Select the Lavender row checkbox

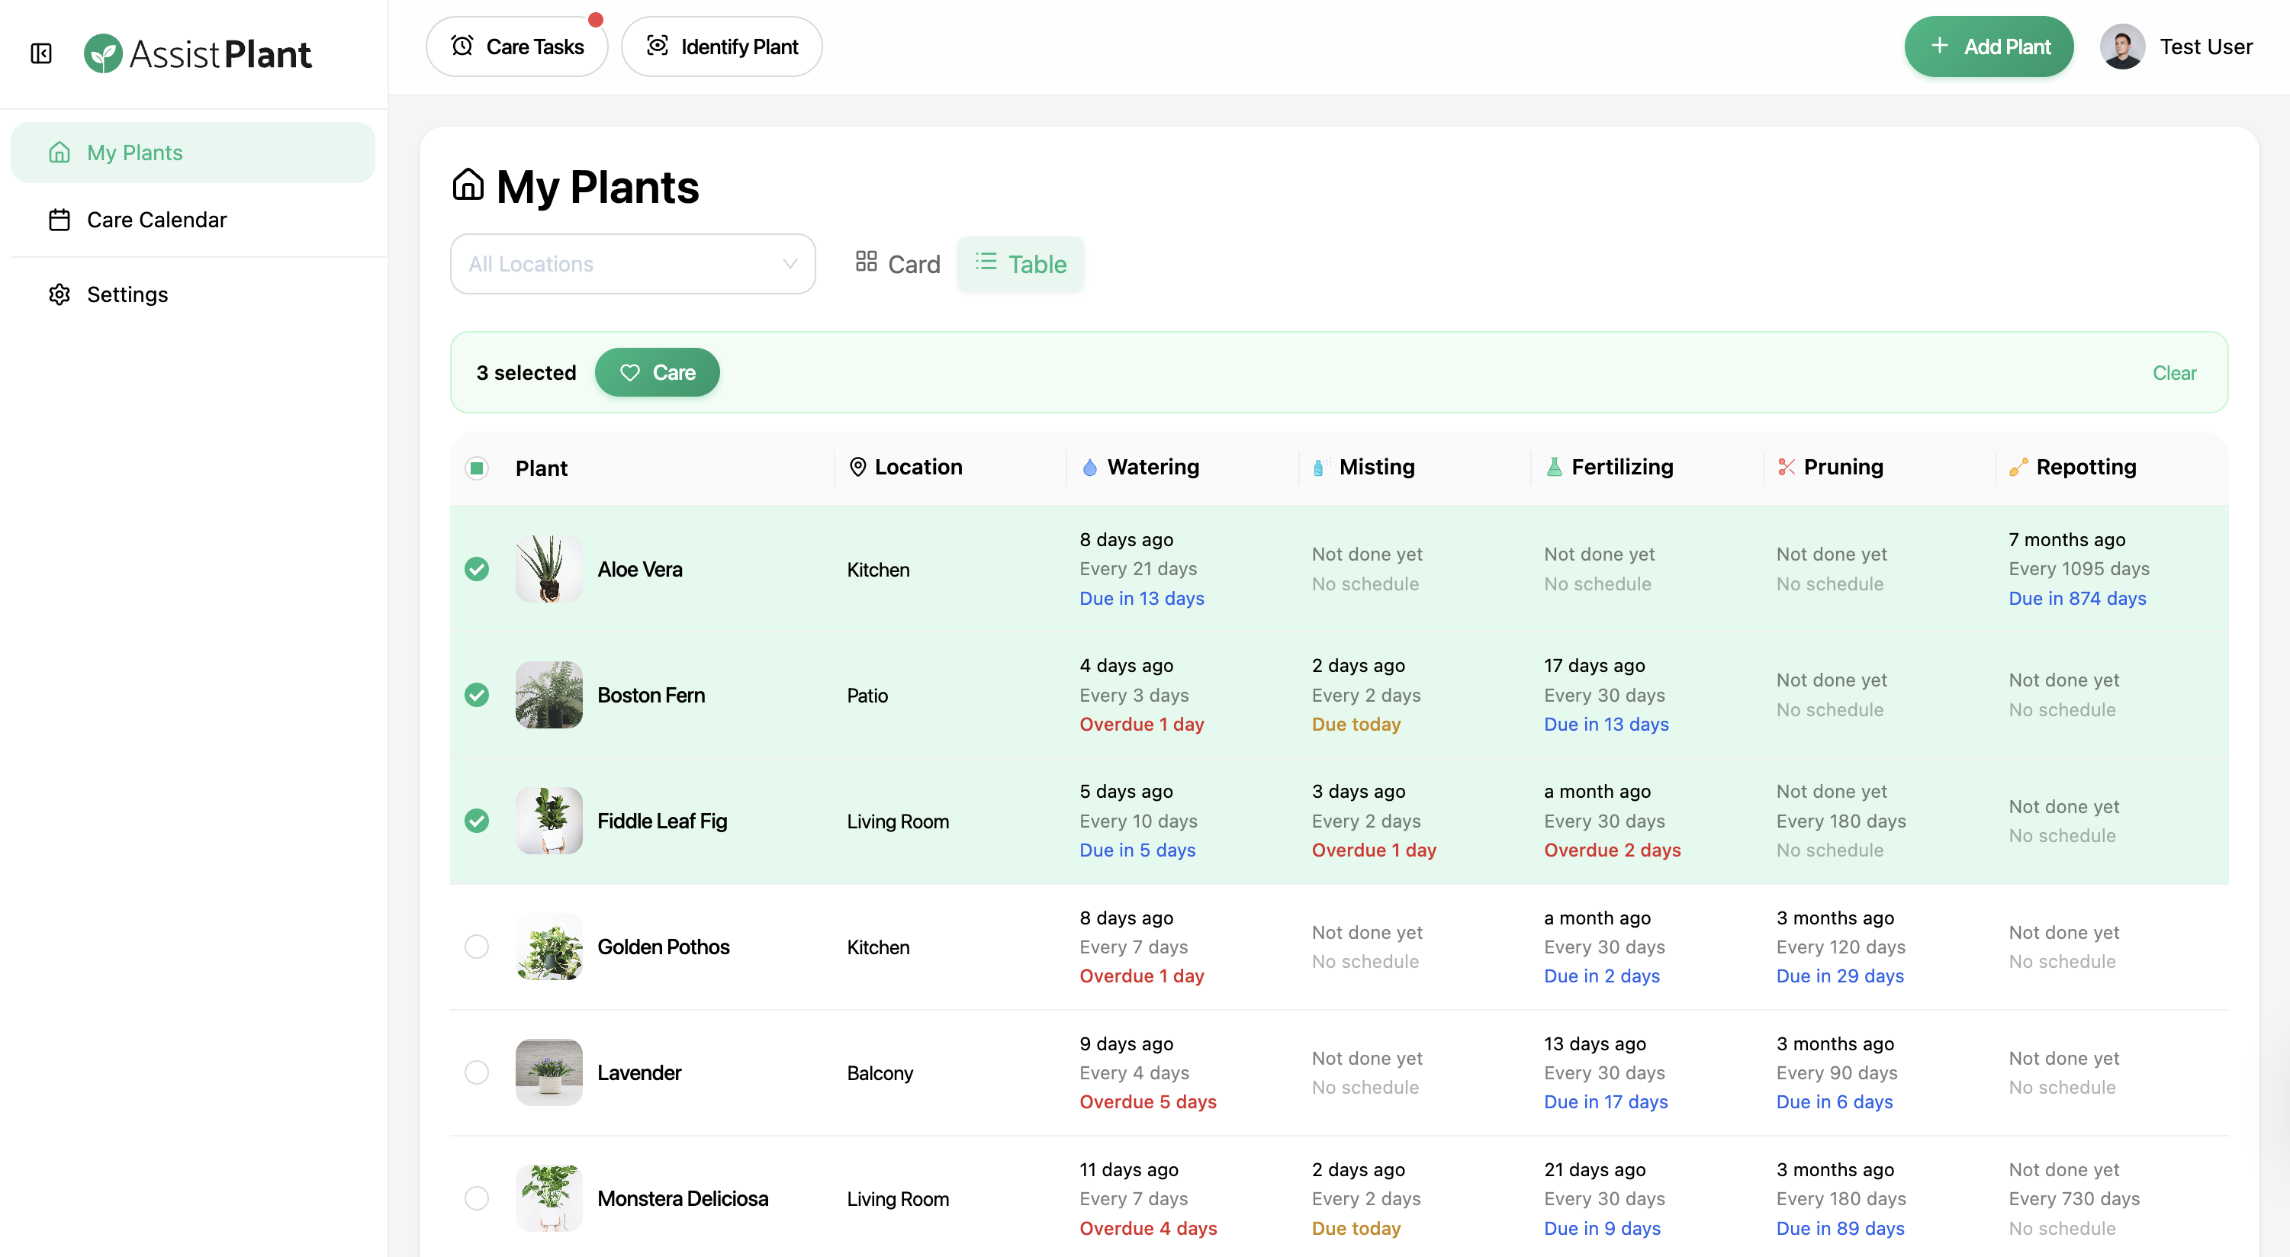tap(477, 1072)
